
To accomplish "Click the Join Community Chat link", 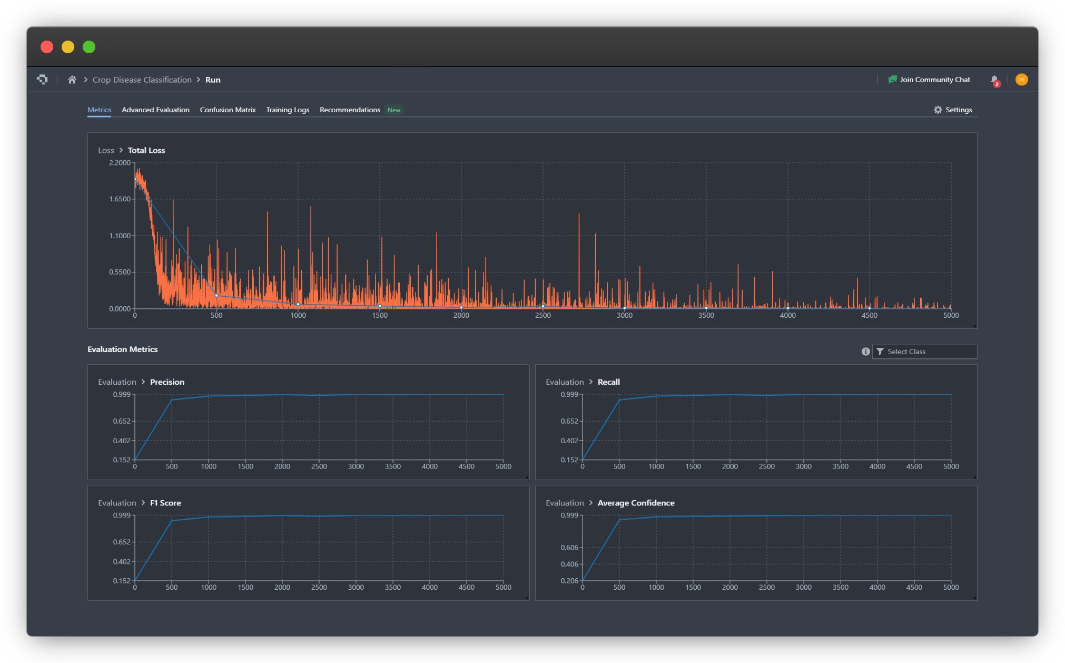I will pos(934,80).
